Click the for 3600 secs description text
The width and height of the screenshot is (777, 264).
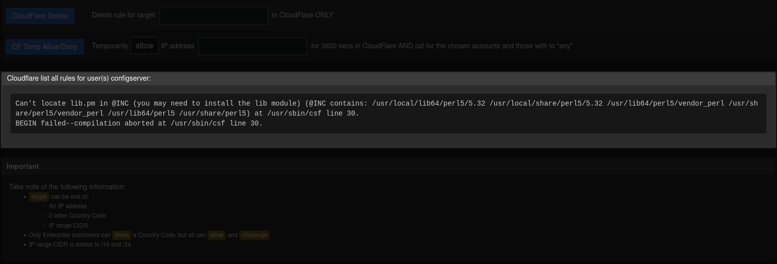[x=441, y=46]
